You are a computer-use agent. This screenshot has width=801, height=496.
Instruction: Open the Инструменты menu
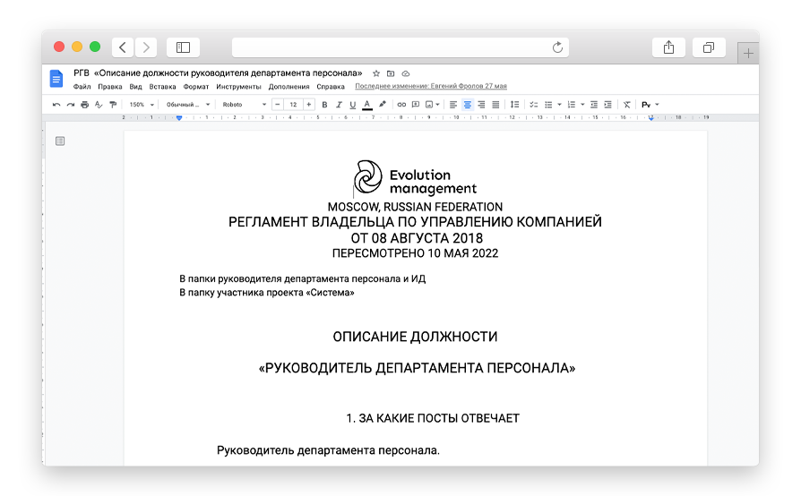(x=238, y=87)
